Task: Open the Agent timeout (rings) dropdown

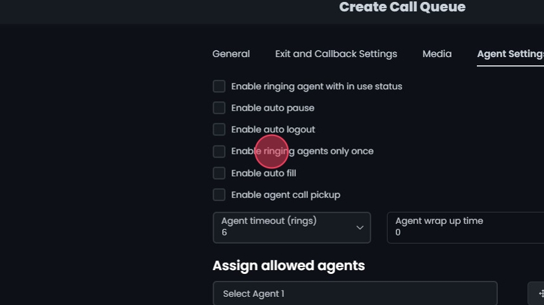Action: pyautogui.click(x=291, y=227)
